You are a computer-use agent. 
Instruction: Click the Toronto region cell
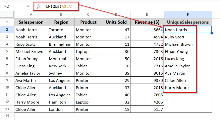(x=61, y=30)
